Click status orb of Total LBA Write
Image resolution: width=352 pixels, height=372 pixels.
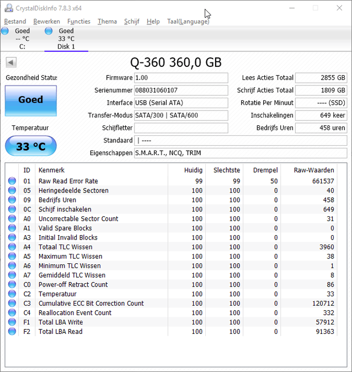(12, 322)
